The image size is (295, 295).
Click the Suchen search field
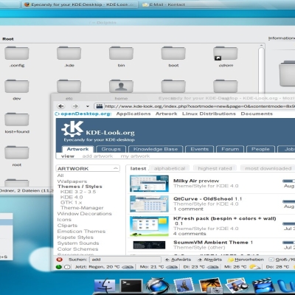125,260
